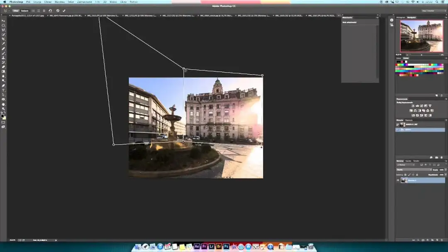Open the Warstwa menu in menu bar
The height and width of the screenshot is (252, 448).
click(x=59, y=2)
